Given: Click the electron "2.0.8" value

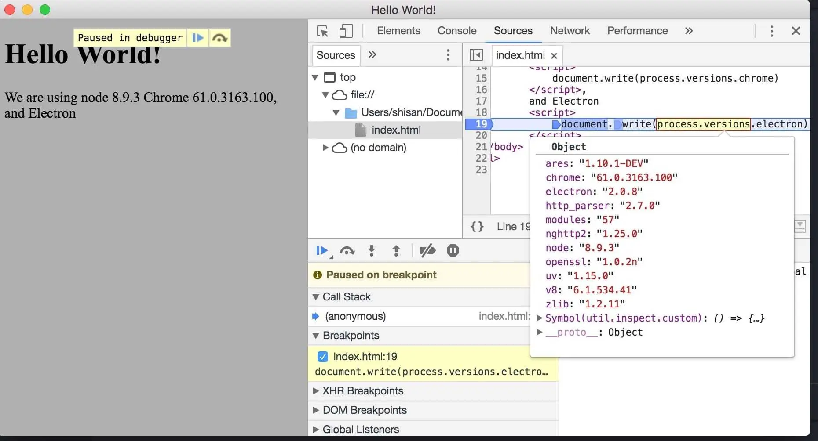Looking at the screenshot, I should tap(622, 192).
